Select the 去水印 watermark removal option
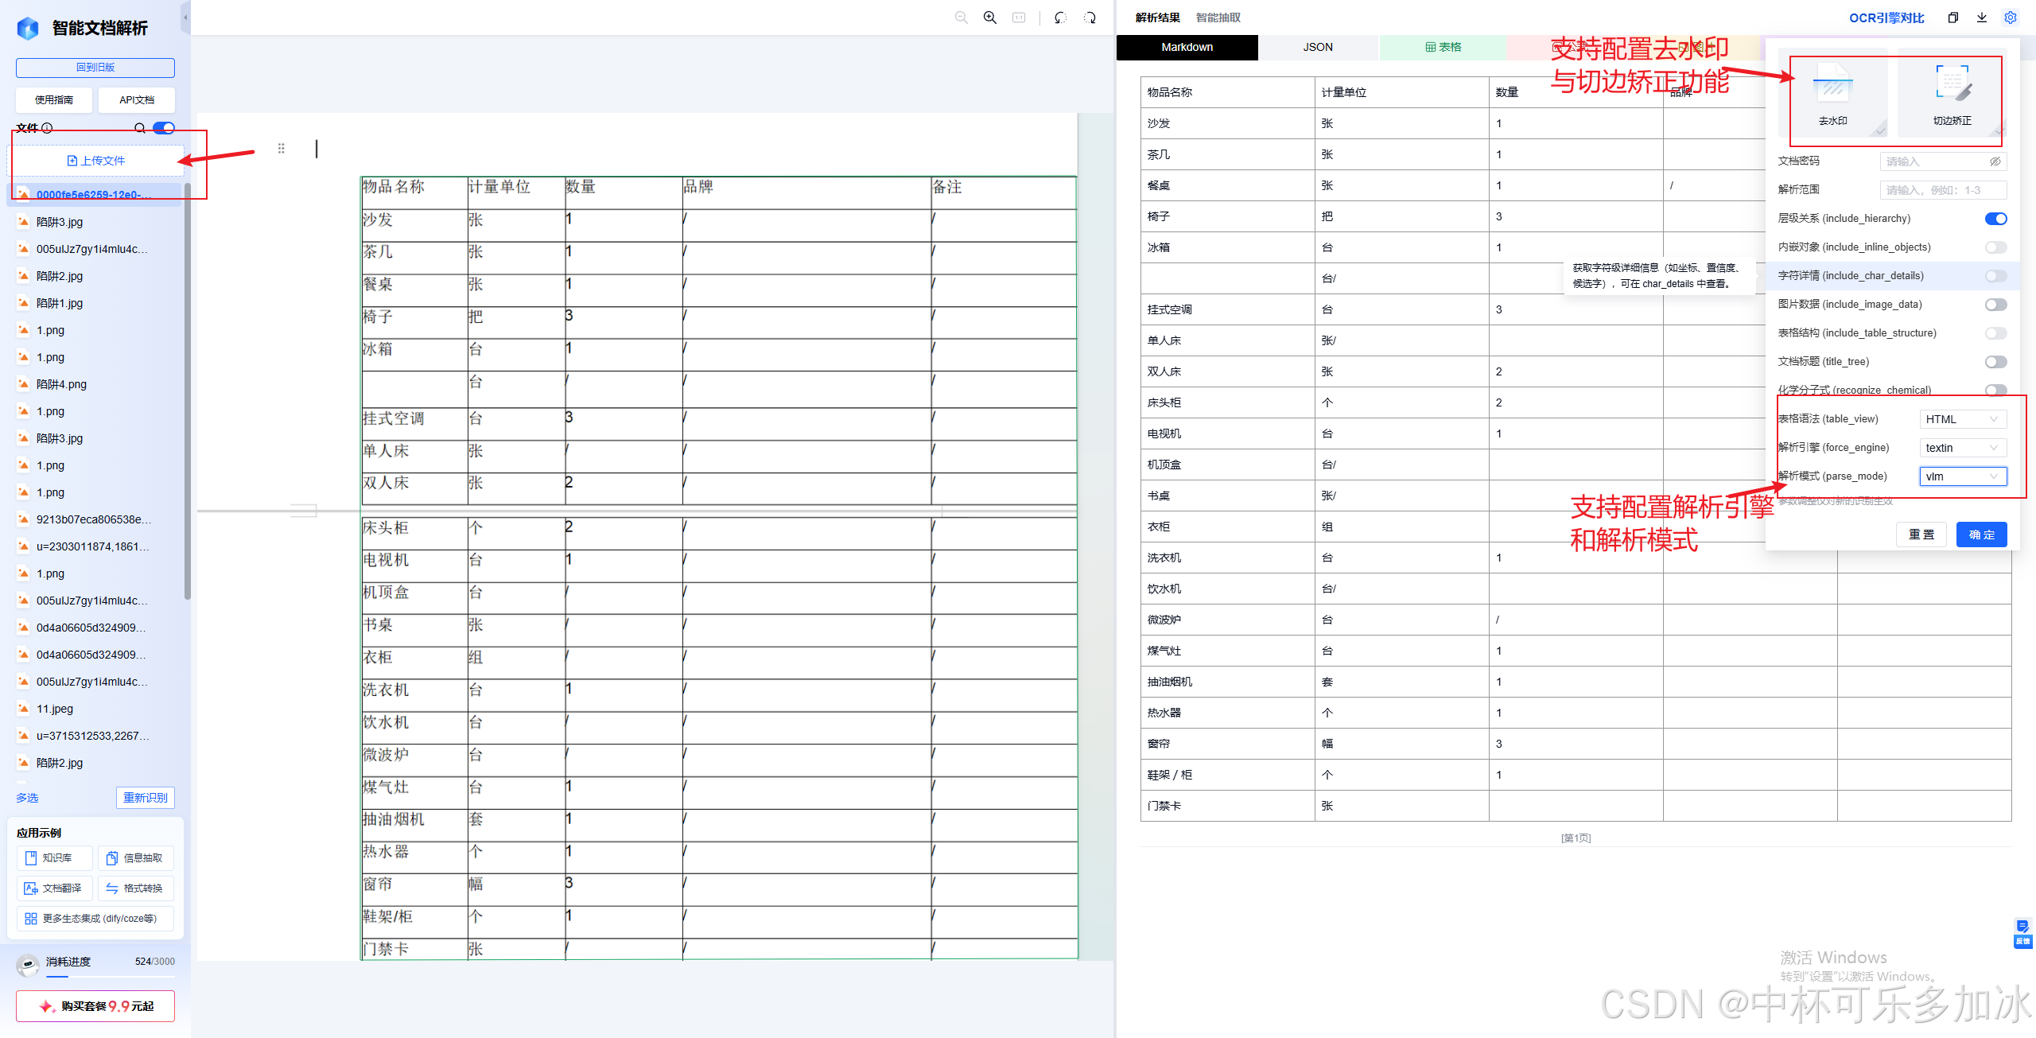This screenshot has width=2036, height=1038. 1832,94
